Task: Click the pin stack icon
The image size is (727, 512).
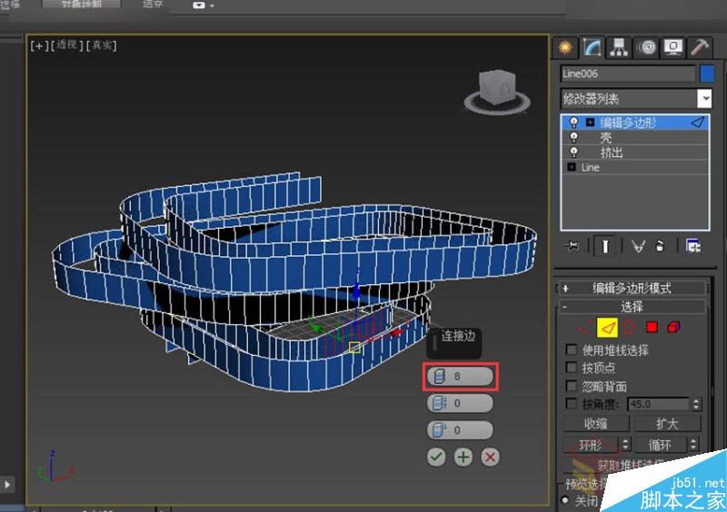Action: (x=571, y=245)
